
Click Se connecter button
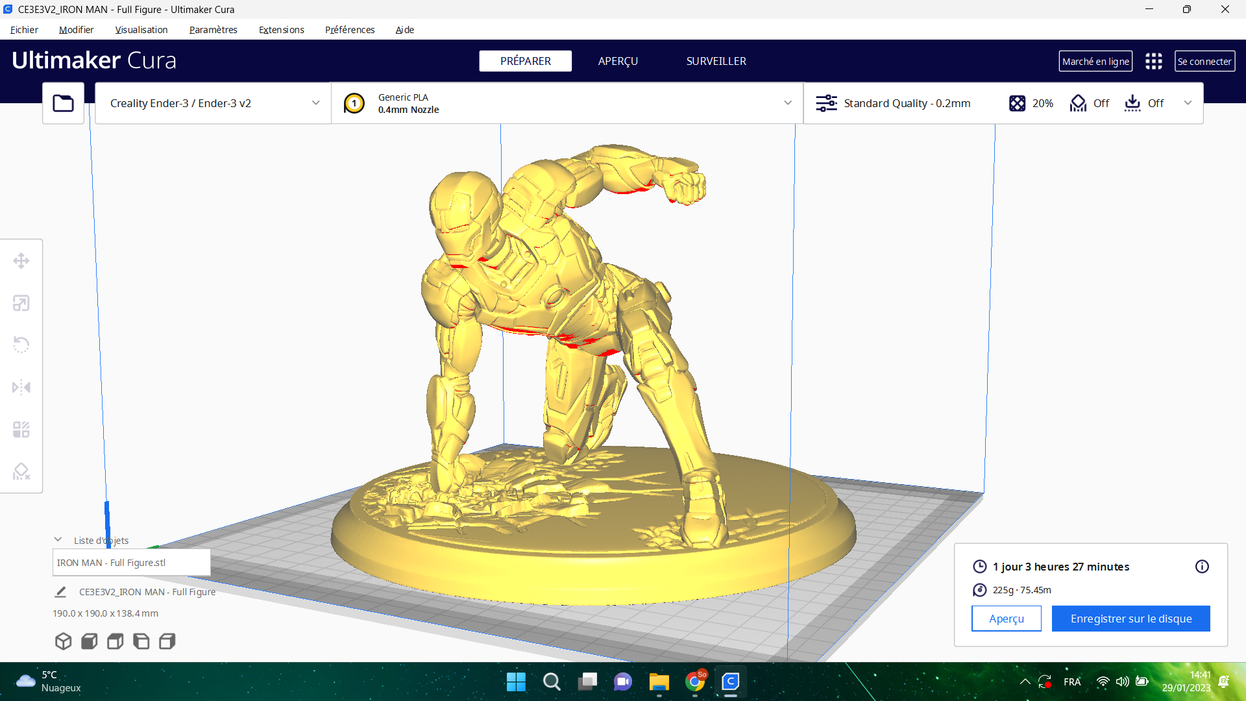click(1204, 61)
